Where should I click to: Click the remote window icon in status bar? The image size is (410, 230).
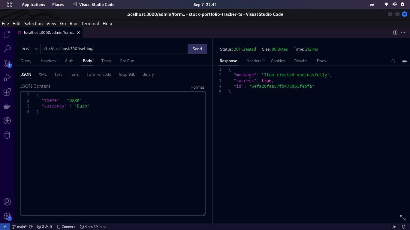pyautogui.click(x=5, y=227)
